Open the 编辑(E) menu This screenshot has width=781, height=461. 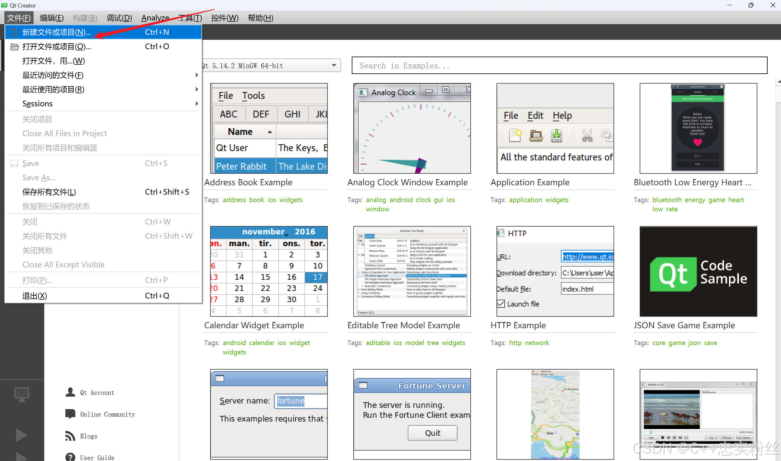click(x=52, y=18)
